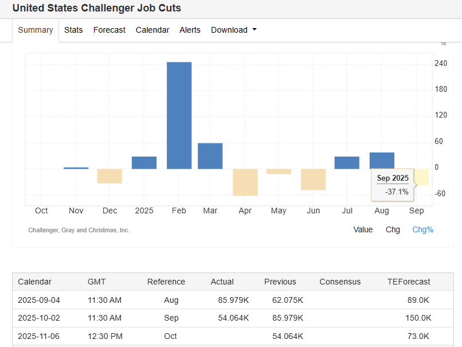Expand the Download dropdown menu
This screenshot has width=462, height=347.
233,30
